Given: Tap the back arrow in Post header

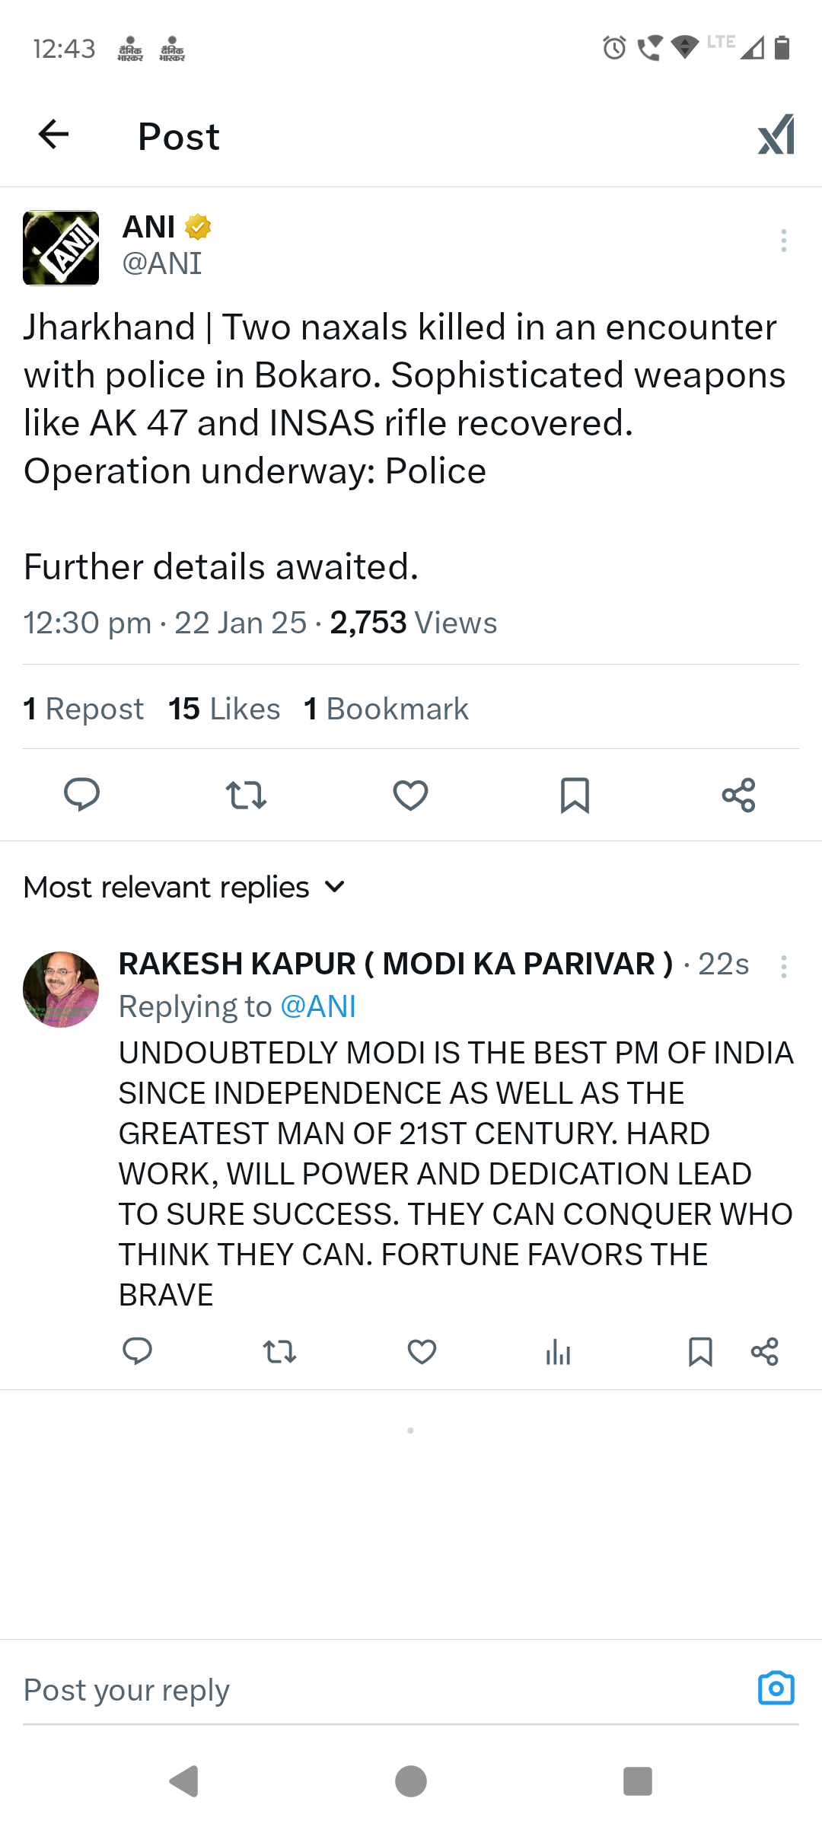Looking at the screenshot, I should 53,135.
